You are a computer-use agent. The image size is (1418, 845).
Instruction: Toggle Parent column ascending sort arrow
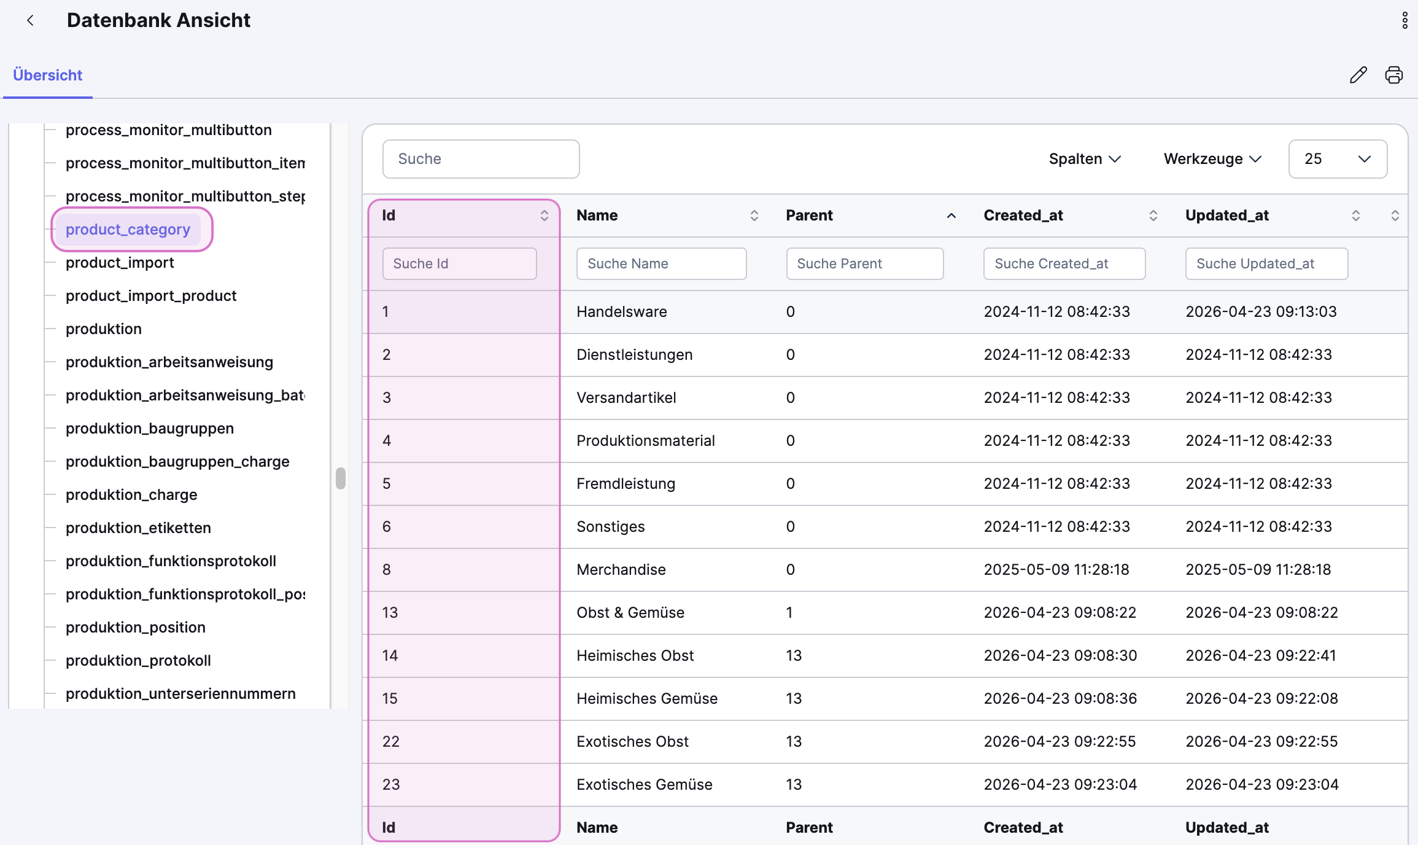[951, 216]
